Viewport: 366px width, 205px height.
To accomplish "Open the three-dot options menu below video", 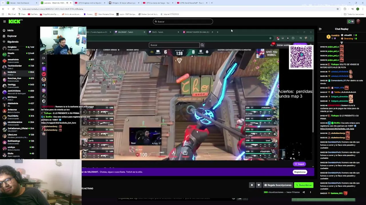I will pos(310,192).
